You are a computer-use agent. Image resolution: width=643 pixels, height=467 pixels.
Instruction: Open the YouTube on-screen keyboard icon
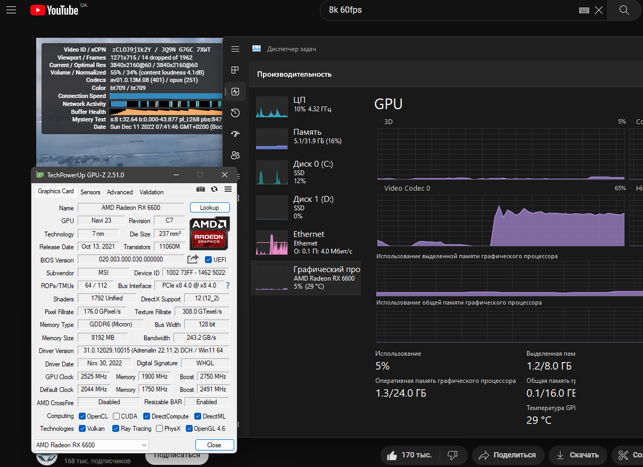click(x=584, y=10)
